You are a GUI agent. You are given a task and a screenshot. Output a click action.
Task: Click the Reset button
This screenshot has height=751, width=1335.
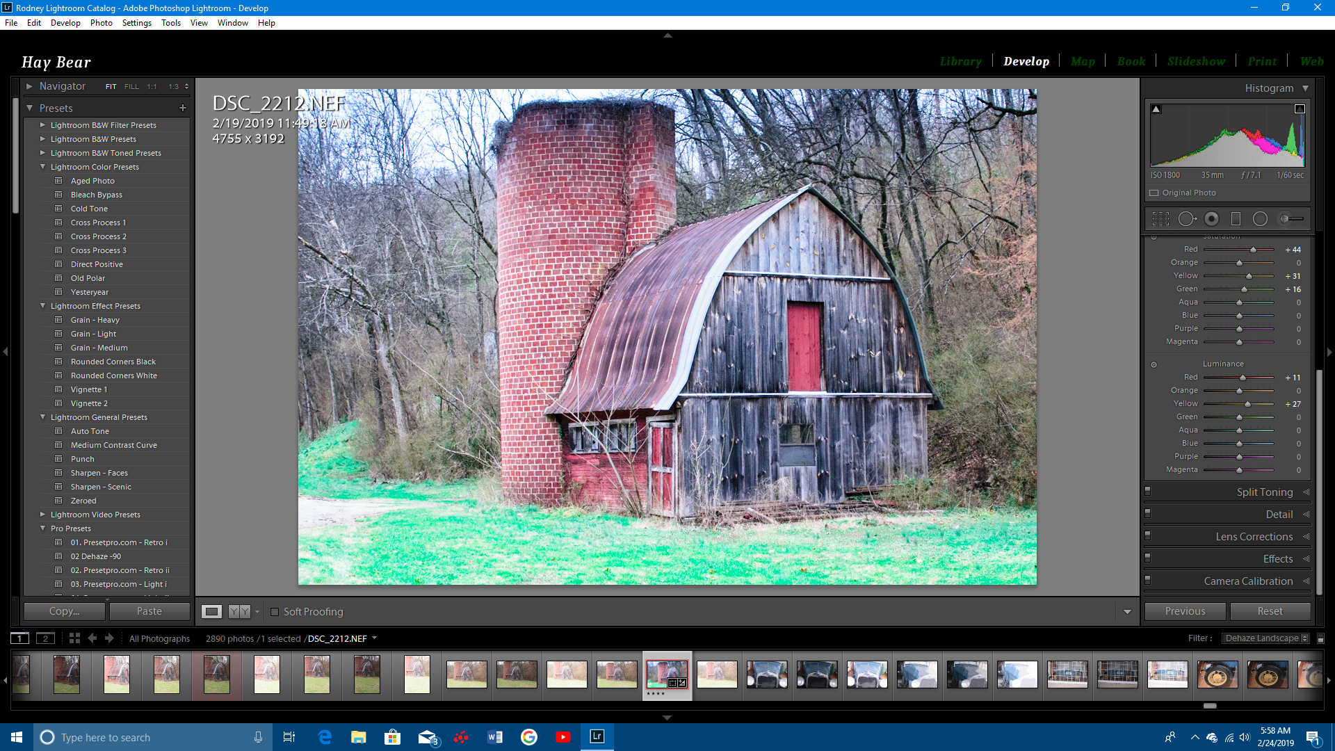(x=1270, y=611)
